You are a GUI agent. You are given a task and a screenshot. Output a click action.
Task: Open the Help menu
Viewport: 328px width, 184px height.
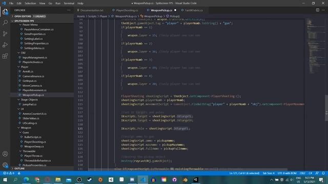pos(80,3)
